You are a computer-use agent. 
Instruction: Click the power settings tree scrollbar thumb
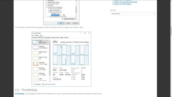(x=76, y=10)
